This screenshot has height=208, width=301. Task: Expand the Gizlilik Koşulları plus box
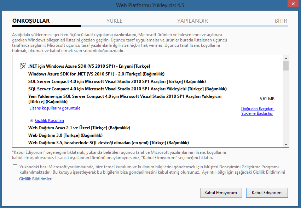tap(31, 120)
